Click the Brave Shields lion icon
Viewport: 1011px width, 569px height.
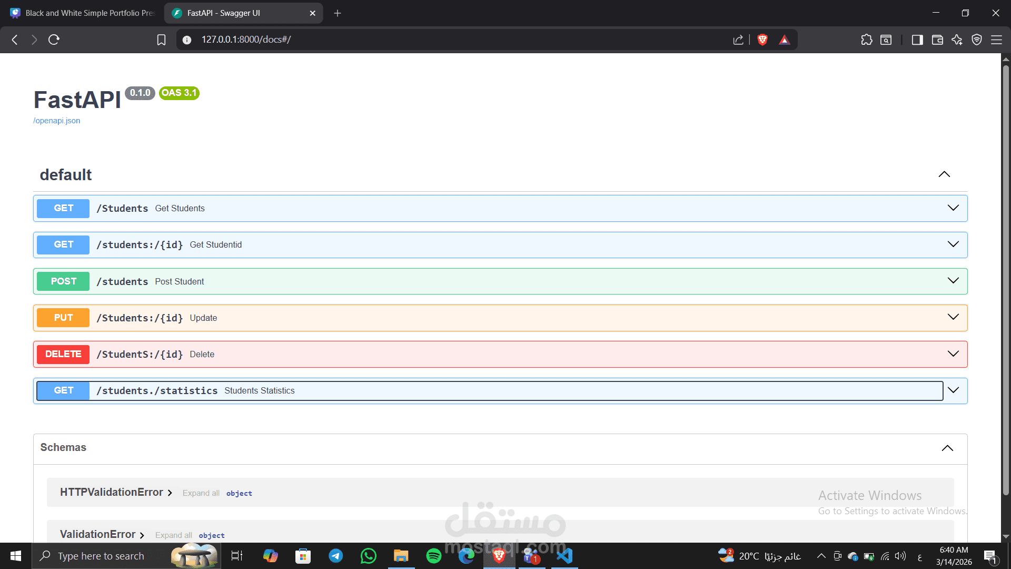point(762,40)
